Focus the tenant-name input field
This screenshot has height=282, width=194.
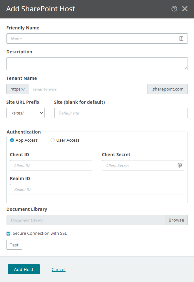tap(88, 89)
